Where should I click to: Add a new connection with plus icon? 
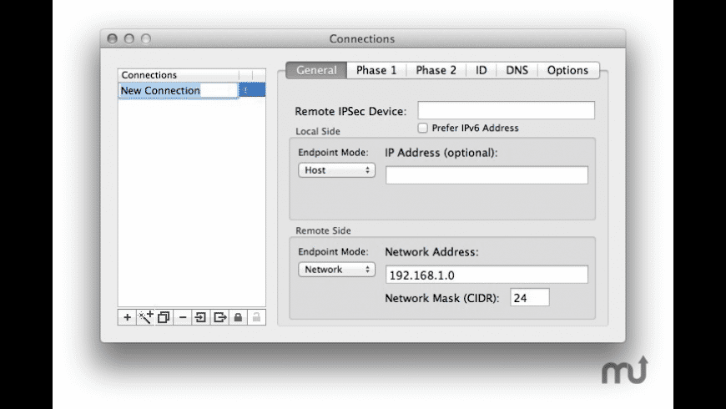coord(127,317)
